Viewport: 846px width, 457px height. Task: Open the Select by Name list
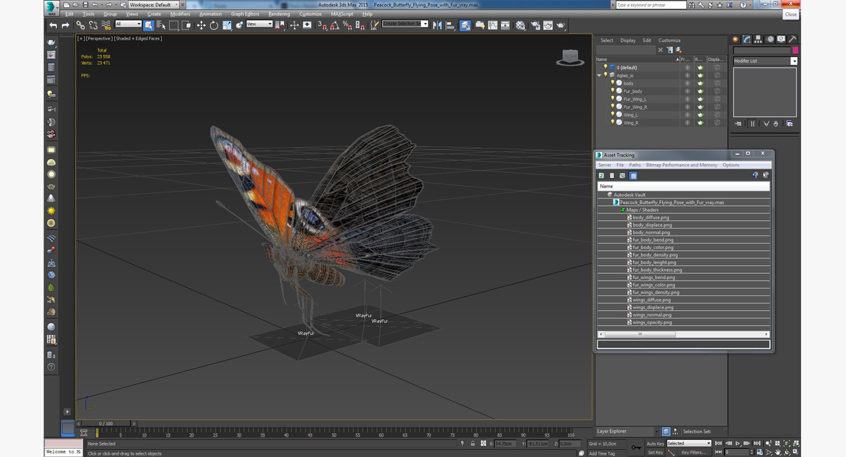161,26
